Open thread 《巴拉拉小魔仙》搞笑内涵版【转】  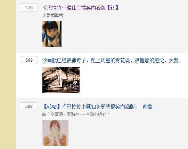81,8
